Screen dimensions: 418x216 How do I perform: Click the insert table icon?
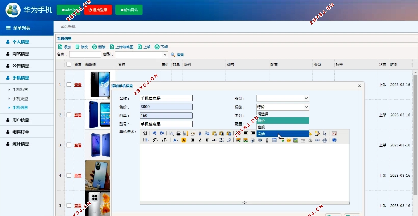click(x=274, y=140)
